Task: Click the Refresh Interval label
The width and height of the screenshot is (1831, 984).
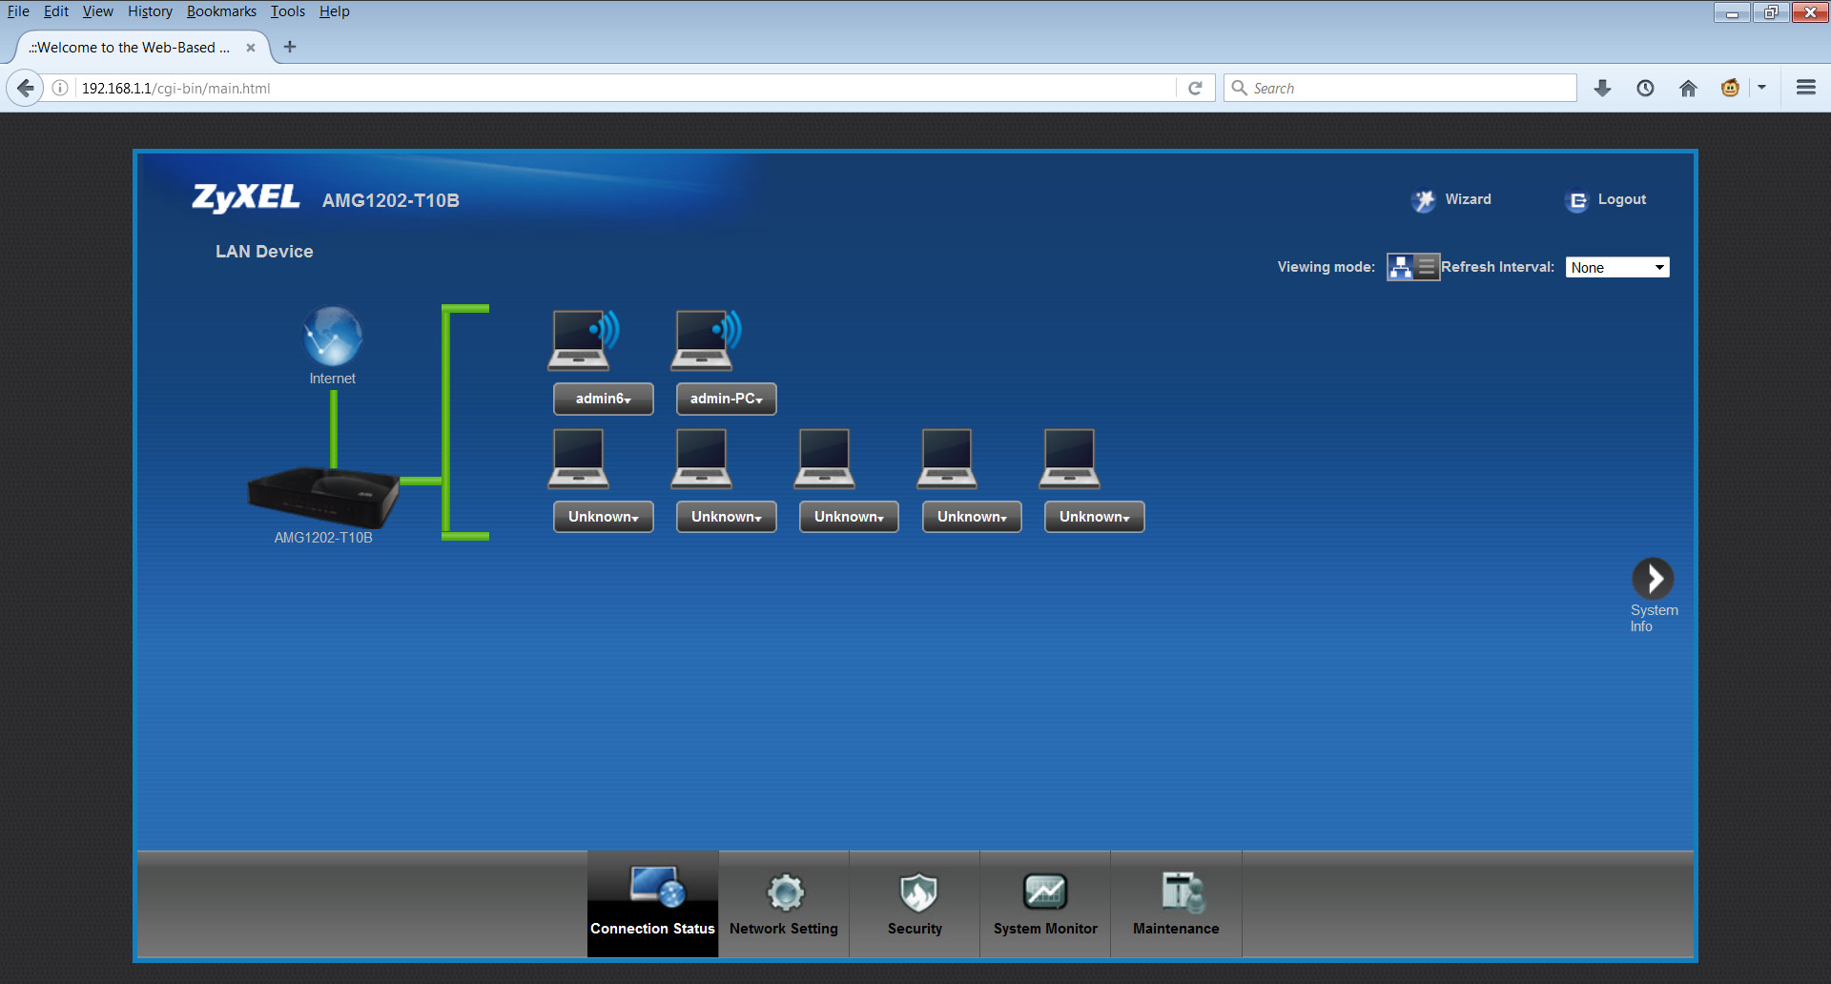Action: (x=1498, y=267)
